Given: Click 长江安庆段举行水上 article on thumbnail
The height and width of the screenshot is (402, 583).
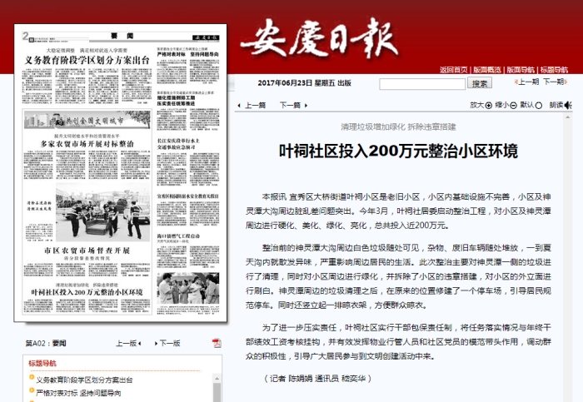Looking at the screenshot, I should pyautogui.click(x=178, y=144).
